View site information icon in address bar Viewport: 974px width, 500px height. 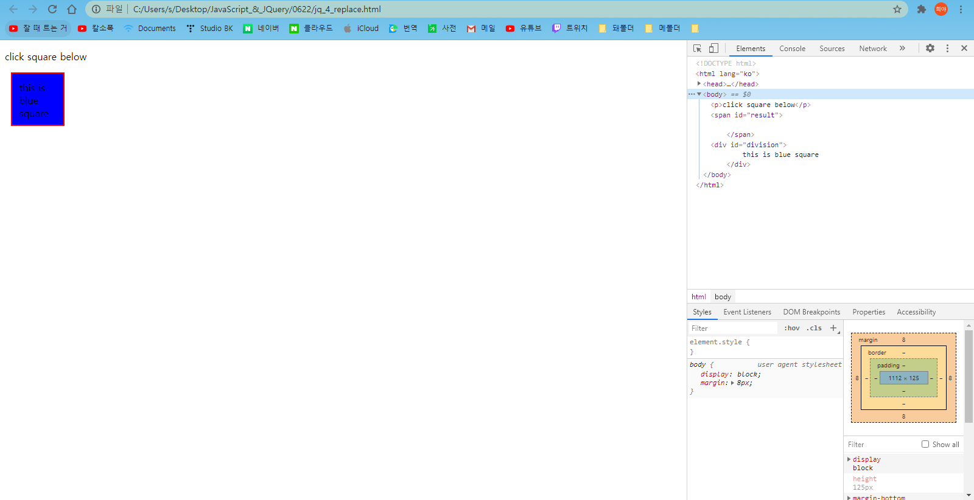coord(96,9)
